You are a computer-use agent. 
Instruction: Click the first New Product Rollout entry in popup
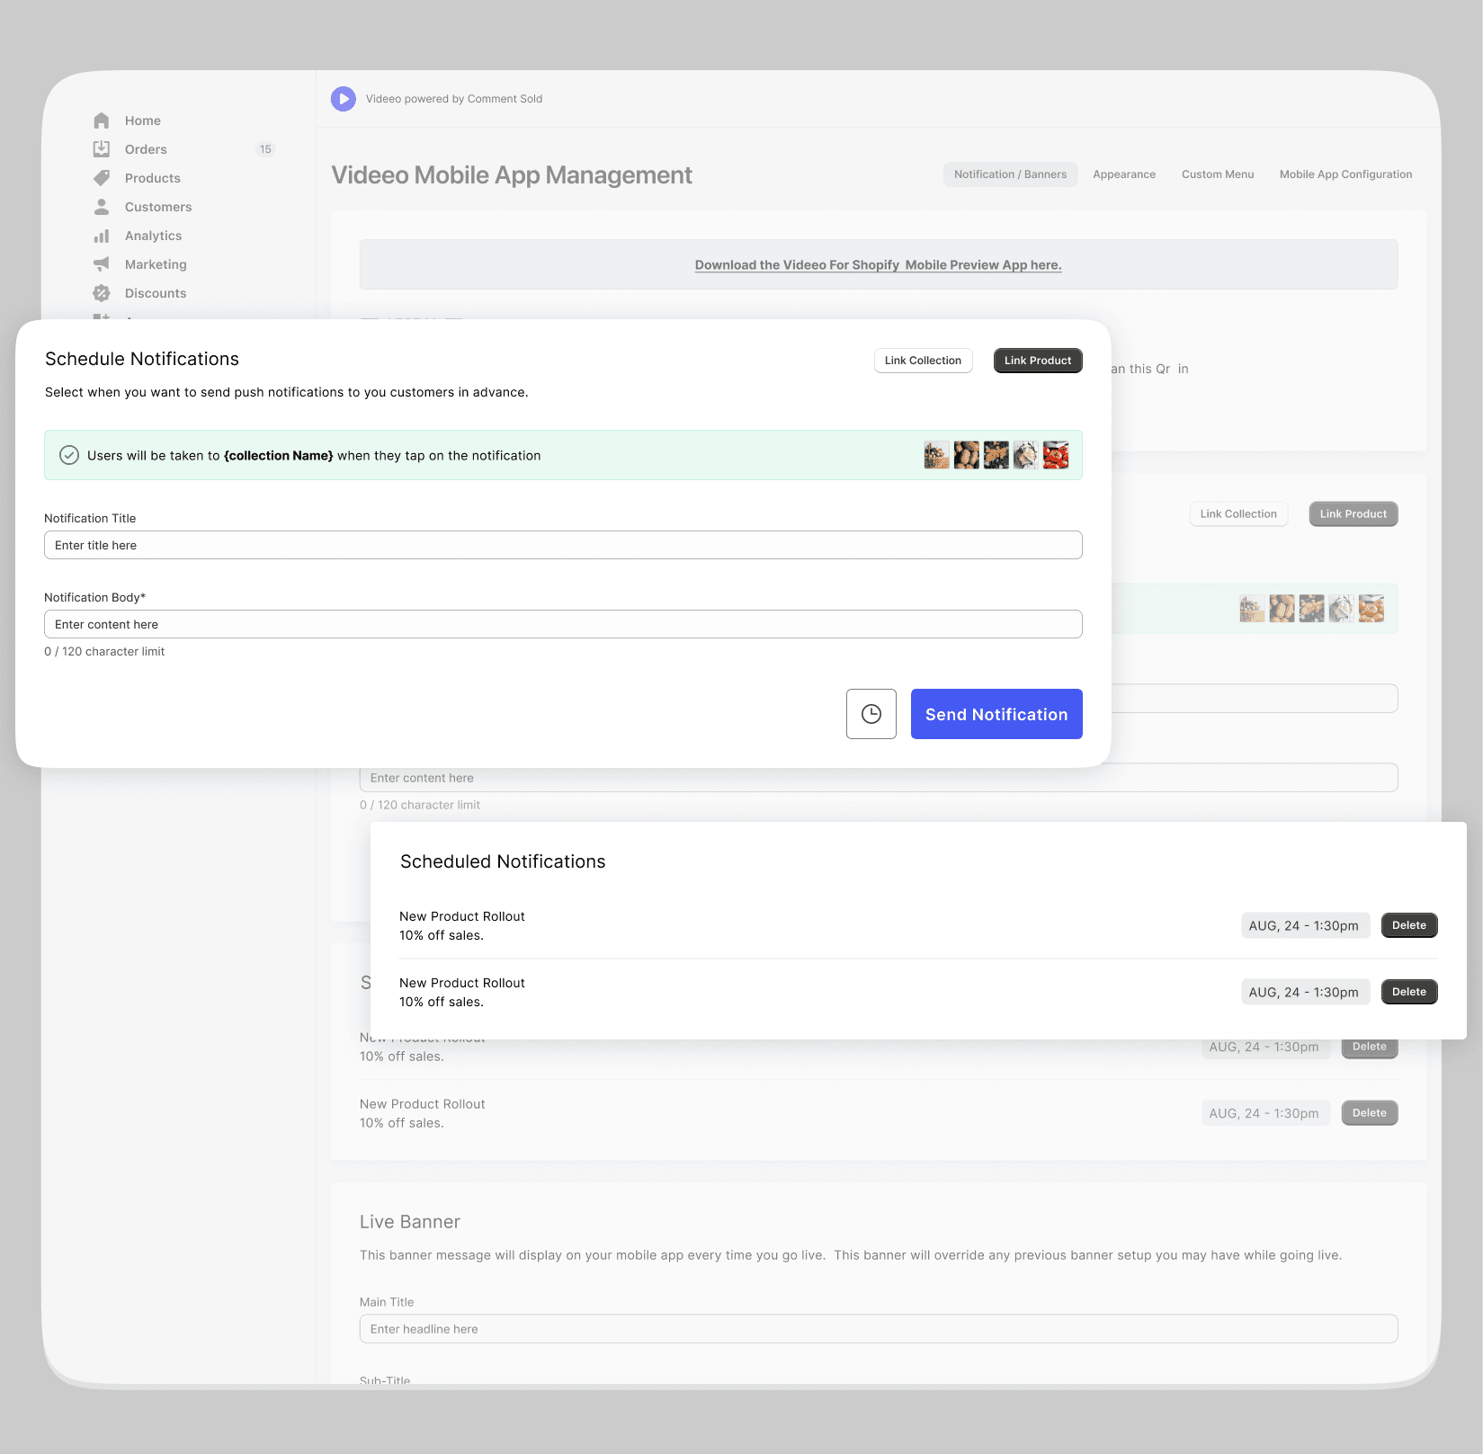[462, 925]
